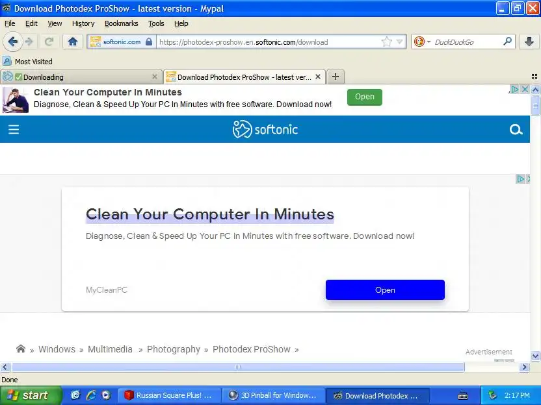Show all tabs grid icon
Viewport: 541px width, 405px height.
click(534, 77)
